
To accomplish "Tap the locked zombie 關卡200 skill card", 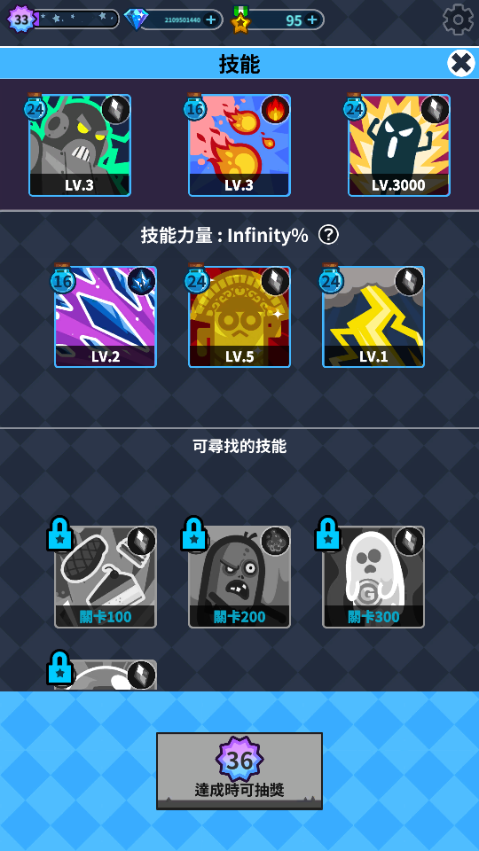I will tap(239, 577).
